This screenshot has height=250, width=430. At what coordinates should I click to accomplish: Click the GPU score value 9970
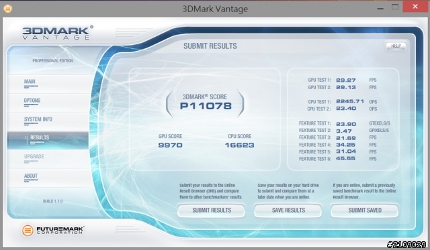[170, 145]
